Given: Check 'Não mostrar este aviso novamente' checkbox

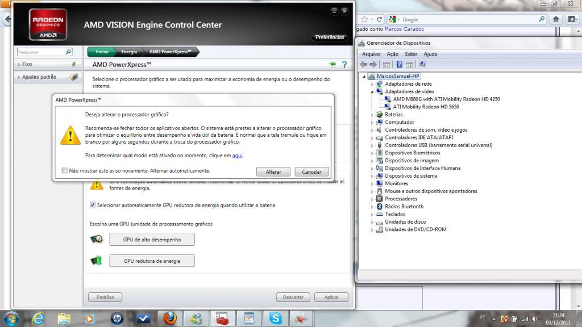Looking at the screenshot, I should 65,170.
